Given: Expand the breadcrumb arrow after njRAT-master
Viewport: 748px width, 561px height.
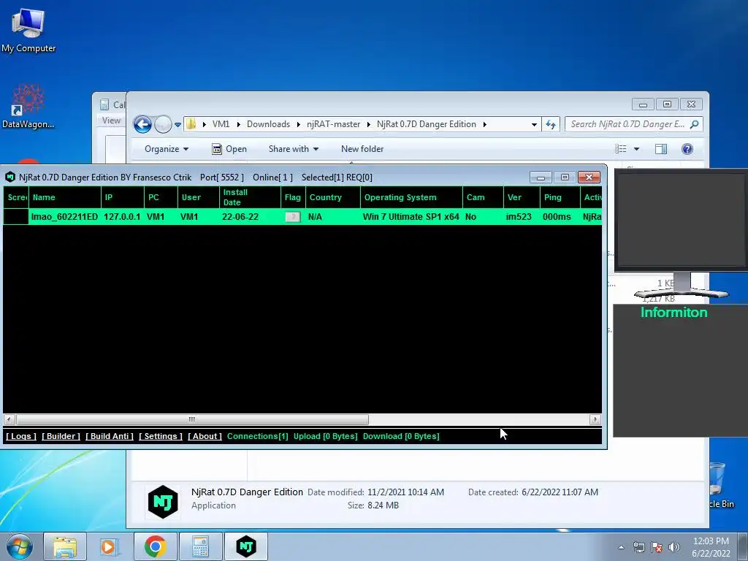Looking at the screenshot, I should (x=369, y=124).
